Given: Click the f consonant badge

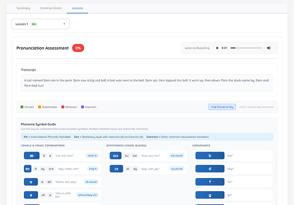Looking at the screenshot, I should click(x=210, y=182).
